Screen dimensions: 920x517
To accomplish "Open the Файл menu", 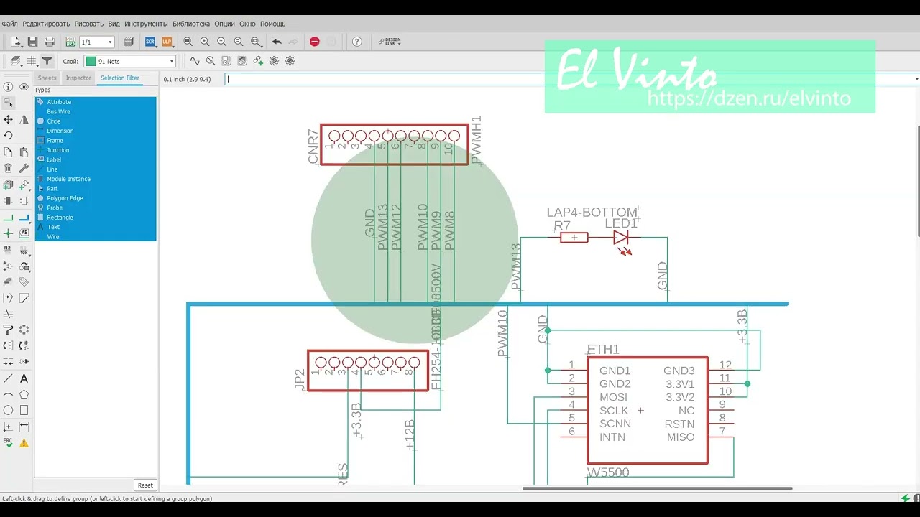I will [9, 24].
